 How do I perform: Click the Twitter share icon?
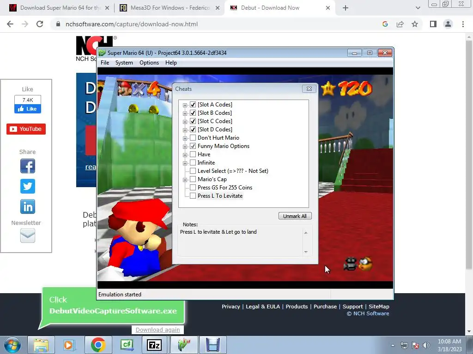coord(27,186)
